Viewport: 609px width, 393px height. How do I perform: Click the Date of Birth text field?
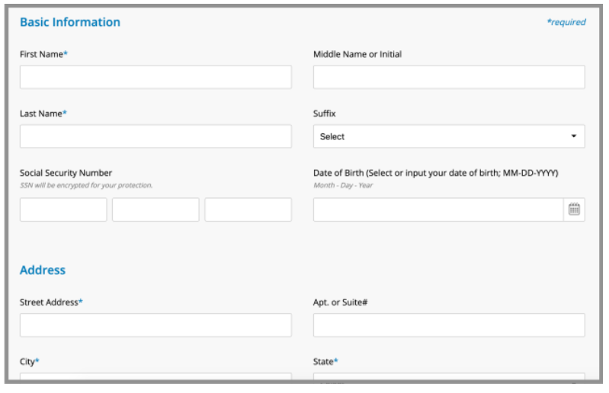pyautogui.click(x=438, y=209)
